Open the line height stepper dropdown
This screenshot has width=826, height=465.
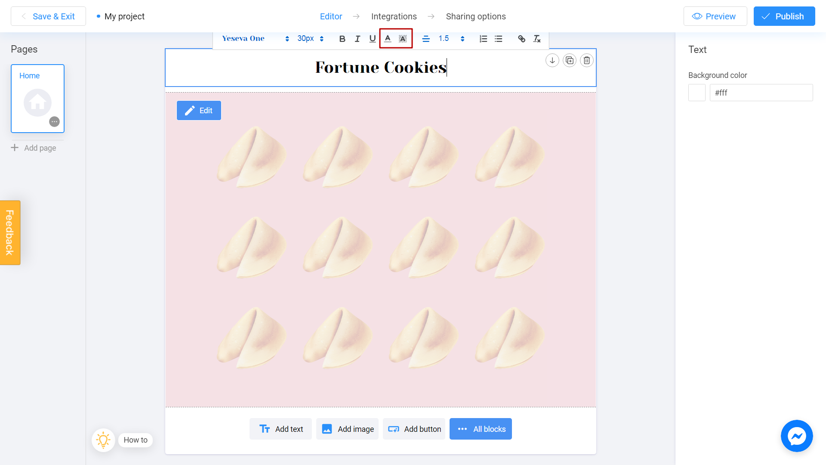462,39
